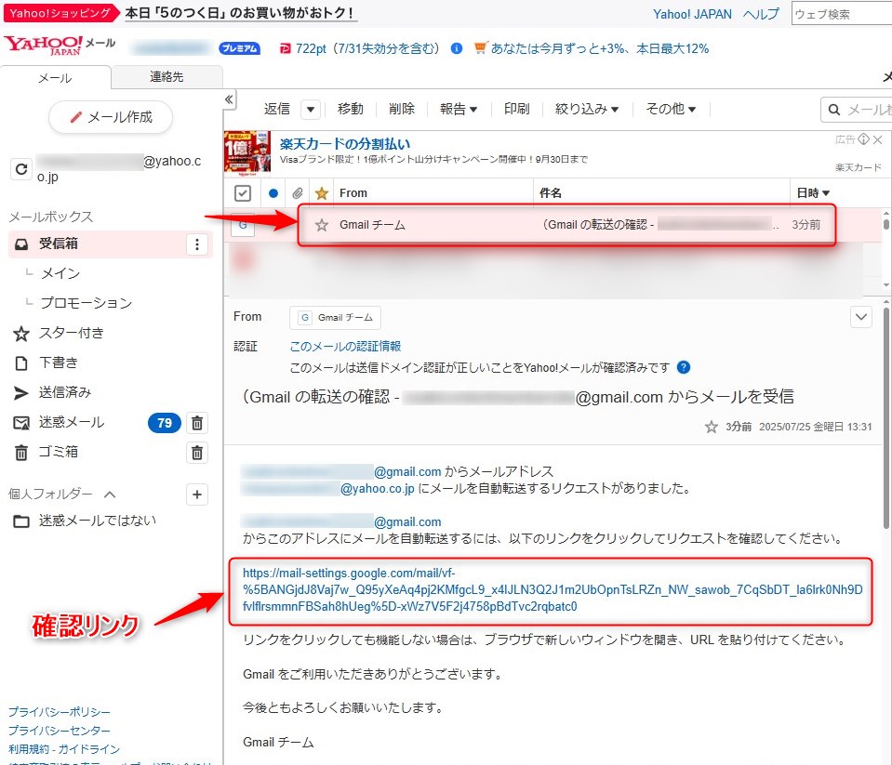Open the 楽天カードの分割払い ad title
892x765 pixels.
click(x=345, y=144)
